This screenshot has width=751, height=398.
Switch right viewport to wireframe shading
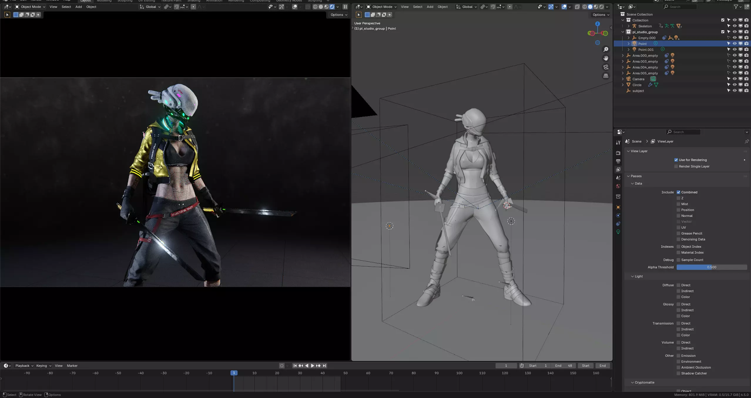pyautogui.click(x=585, y=7)
